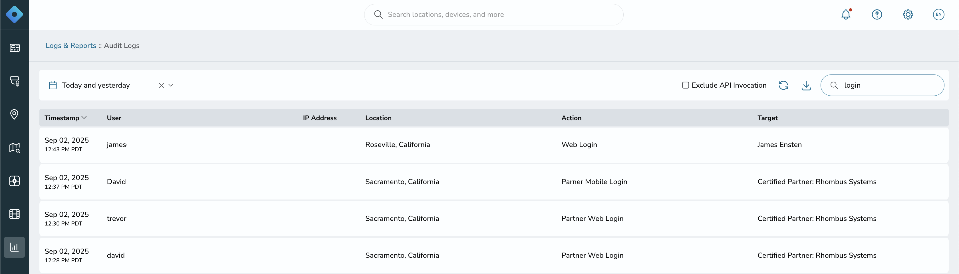Download the audit log results
This screenshot has height=274, width=959.
tap(806, 85)
